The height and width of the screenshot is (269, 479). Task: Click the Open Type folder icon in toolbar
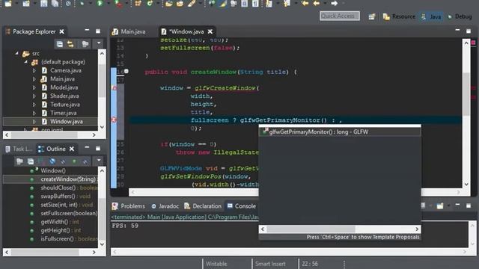[x=169, y=4]
